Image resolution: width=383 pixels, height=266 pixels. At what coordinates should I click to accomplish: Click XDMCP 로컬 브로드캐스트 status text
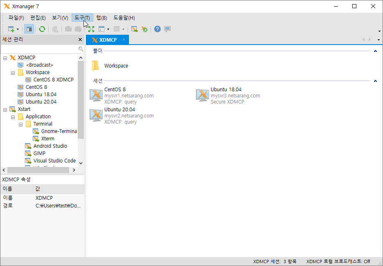click(x=338, y=261)
